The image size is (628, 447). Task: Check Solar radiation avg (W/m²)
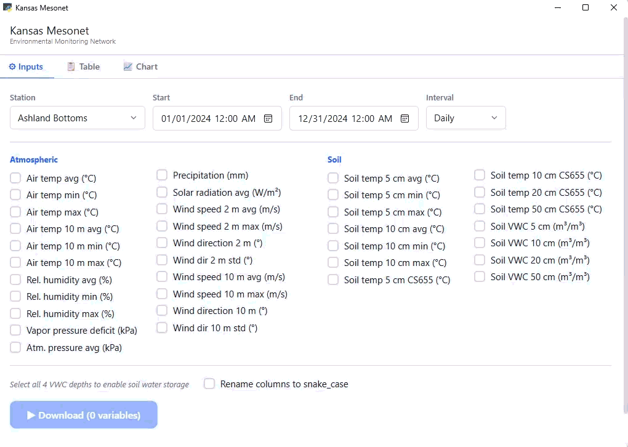[162, 192]
